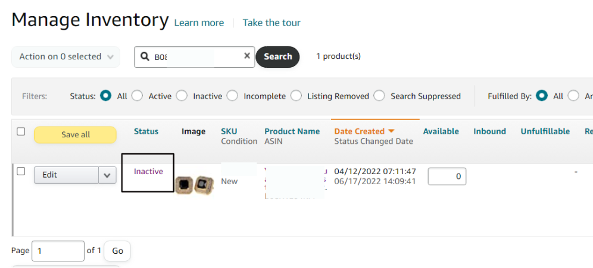Click the magnifying glass search icon
This screenshot has height=268, width=593.
(145, 57)
